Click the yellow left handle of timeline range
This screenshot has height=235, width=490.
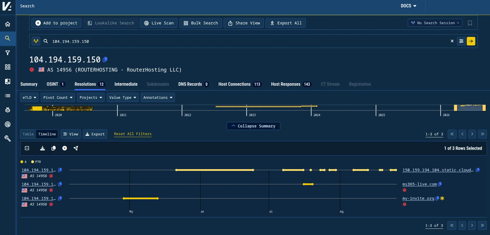[455, 108]
